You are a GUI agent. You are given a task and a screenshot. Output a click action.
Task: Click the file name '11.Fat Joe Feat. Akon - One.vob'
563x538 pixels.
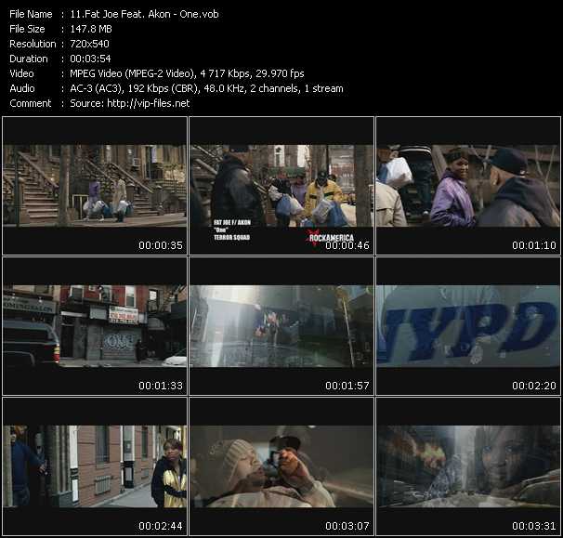point(144,14)
